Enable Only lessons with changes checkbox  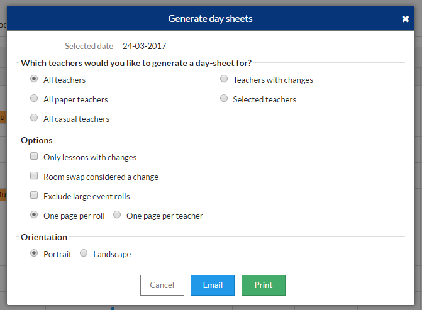pos(34,157)
